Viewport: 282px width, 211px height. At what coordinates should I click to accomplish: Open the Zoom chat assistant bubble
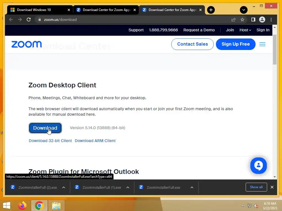[258, 166]
